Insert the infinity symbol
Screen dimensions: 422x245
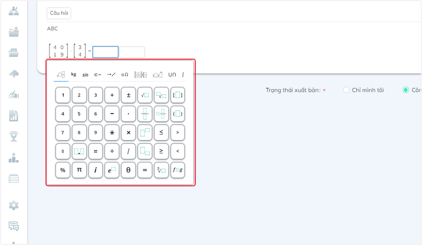click(145, 170)
